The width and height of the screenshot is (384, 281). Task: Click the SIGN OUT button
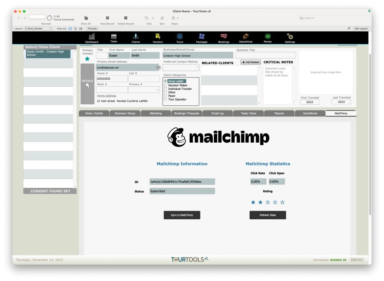point(357,260)
